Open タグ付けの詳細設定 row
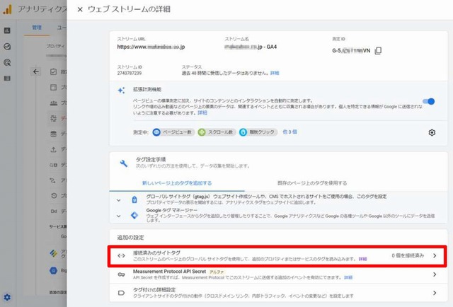The image size is (453, 307). click(x=278, y=293)
